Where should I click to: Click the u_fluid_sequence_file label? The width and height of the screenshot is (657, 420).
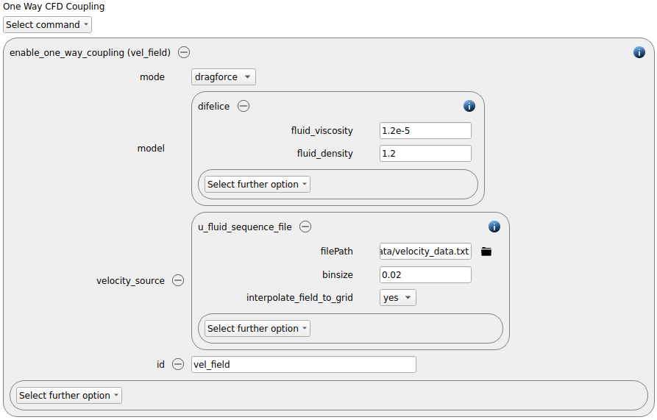245,227
